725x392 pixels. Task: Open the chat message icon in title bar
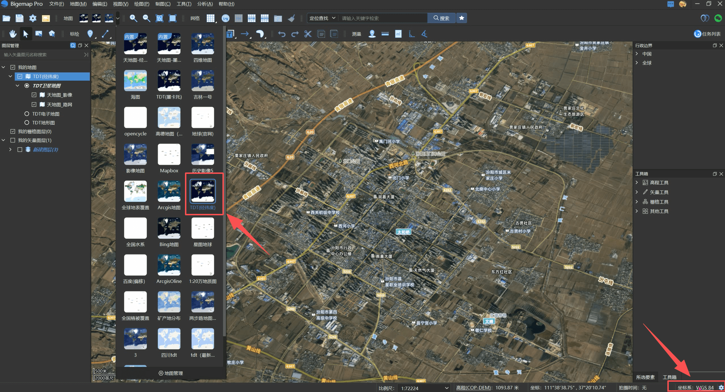coord(671,4)
